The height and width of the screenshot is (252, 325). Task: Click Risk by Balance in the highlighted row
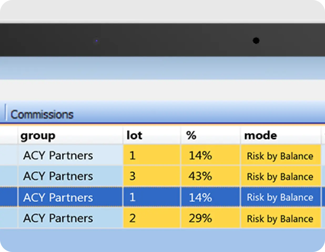click(280, 197)
